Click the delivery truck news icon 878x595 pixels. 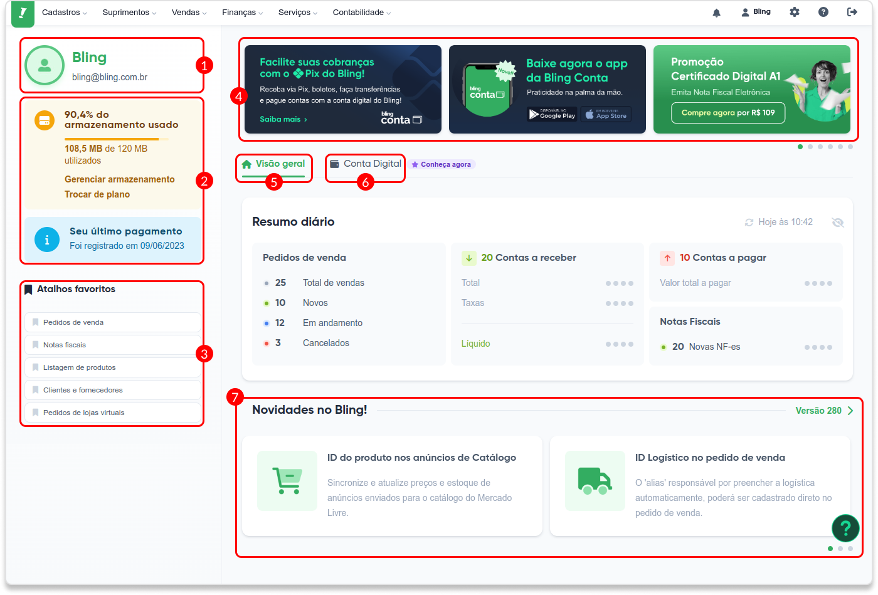point(595,481)
